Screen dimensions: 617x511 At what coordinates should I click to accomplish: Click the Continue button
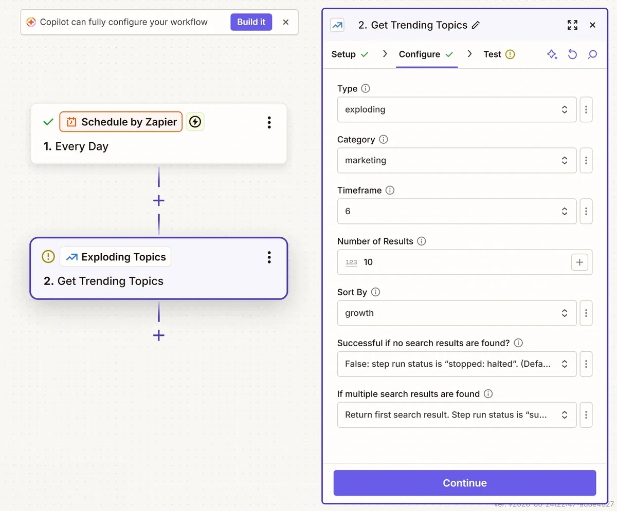click(x=465, y=483)
